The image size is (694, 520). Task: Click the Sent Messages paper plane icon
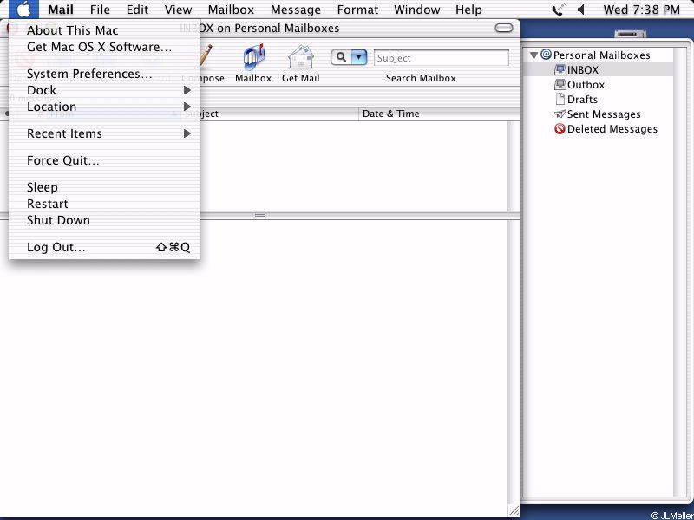point(560,114)
